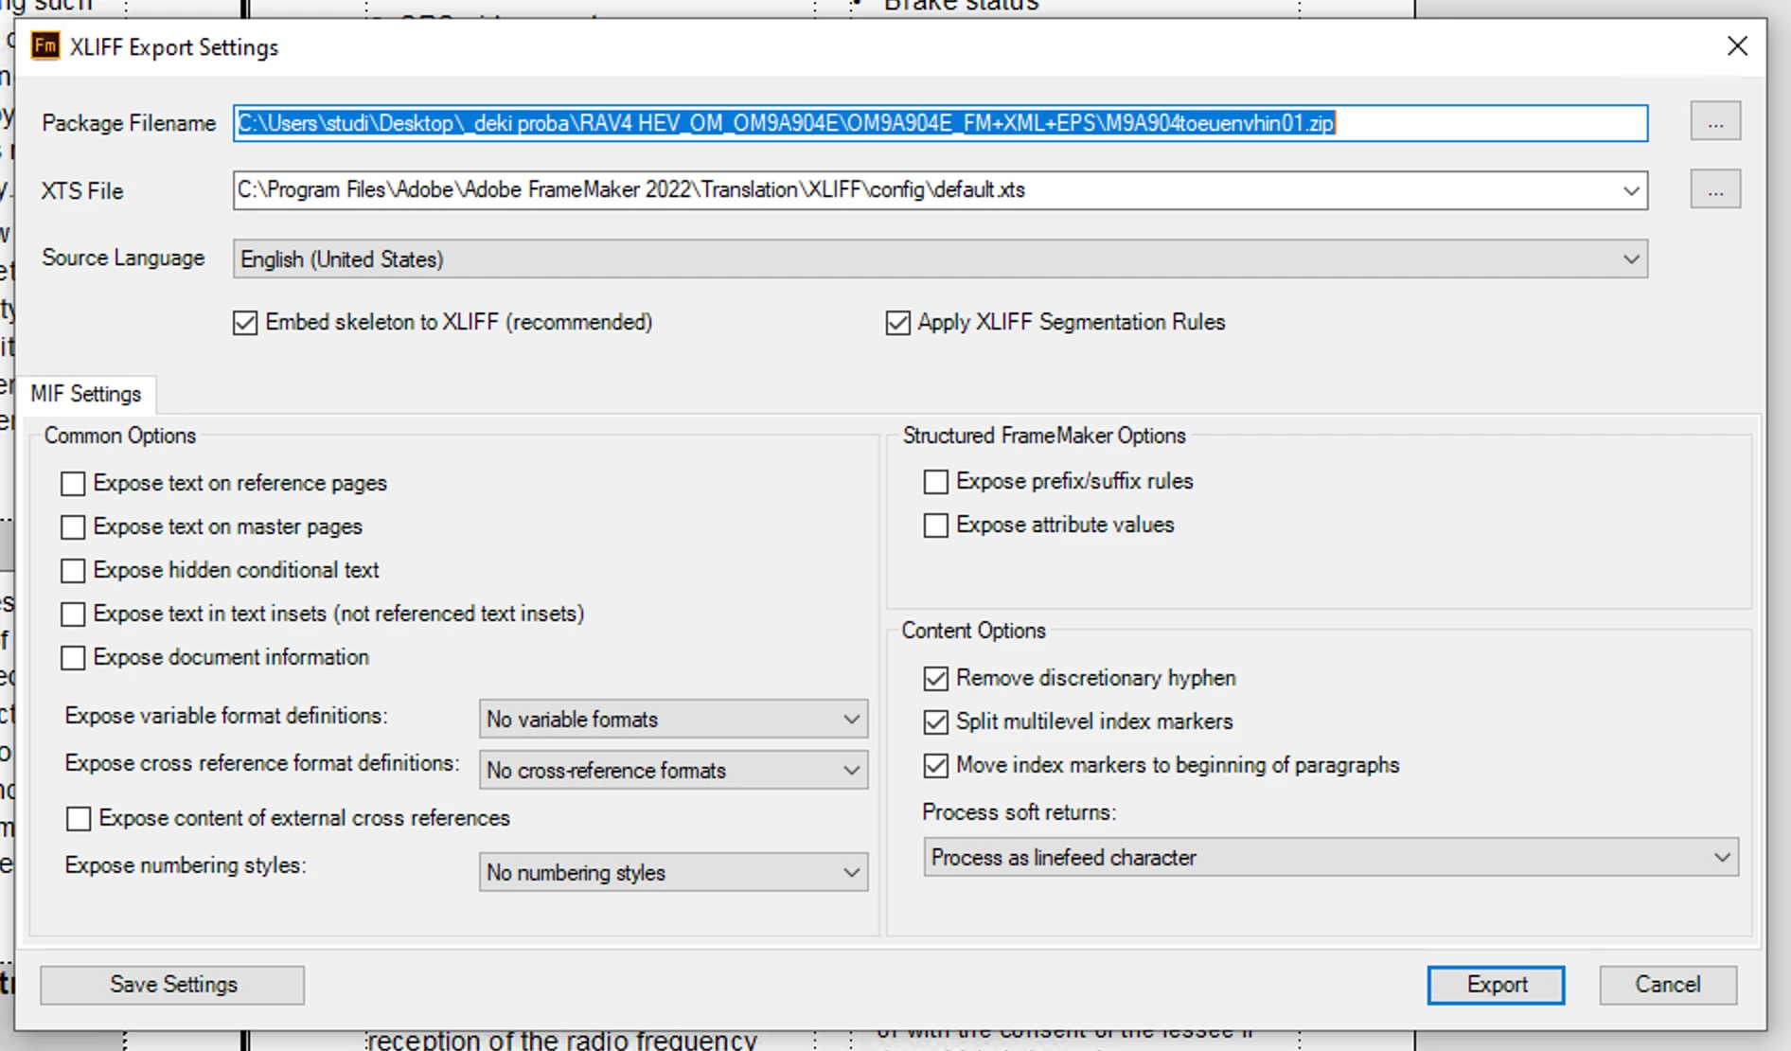
Task: Click the Save Settings button
Action: tap(172, 985)
